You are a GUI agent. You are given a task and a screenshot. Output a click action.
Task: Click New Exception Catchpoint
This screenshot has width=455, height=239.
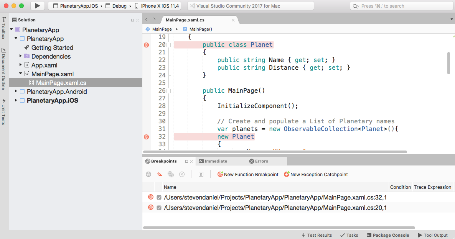316,174
